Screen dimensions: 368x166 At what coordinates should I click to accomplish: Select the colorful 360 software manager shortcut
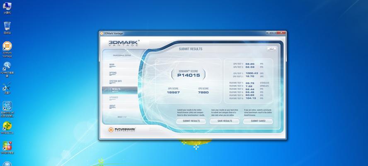[7, 148]
